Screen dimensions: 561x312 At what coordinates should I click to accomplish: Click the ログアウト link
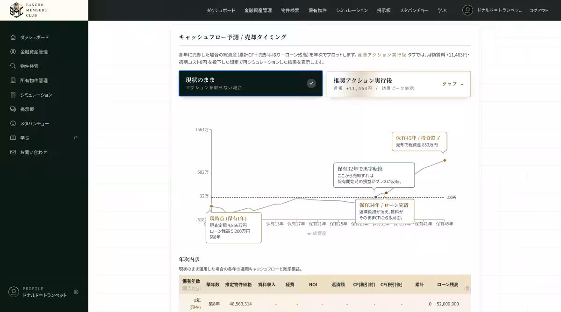539,10
